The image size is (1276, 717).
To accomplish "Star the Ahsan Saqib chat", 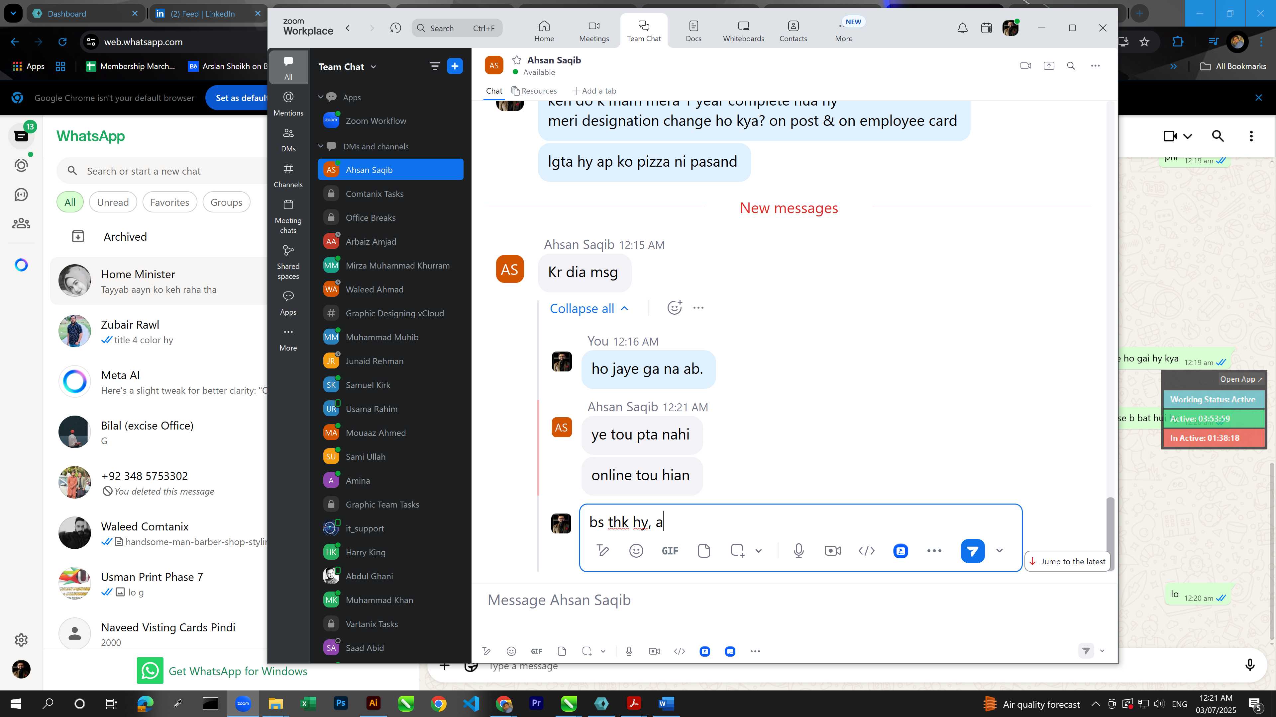I will 516,60.
